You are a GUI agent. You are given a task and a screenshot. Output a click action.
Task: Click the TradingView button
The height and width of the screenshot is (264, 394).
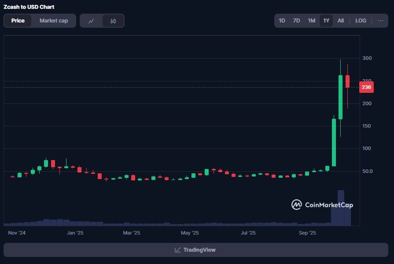tap(195, 250)
